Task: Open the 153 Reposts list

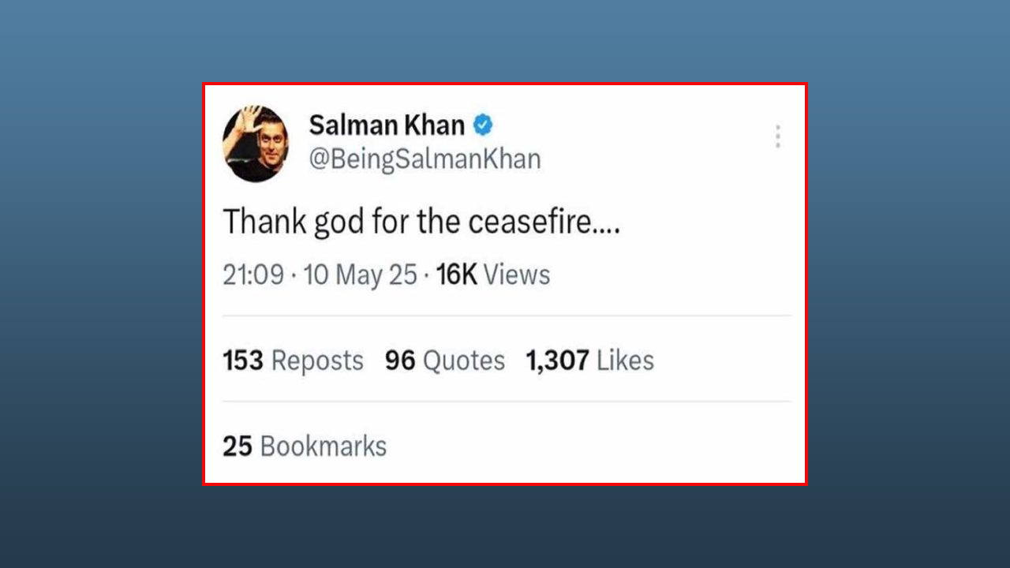Action: tap(293, 361)
